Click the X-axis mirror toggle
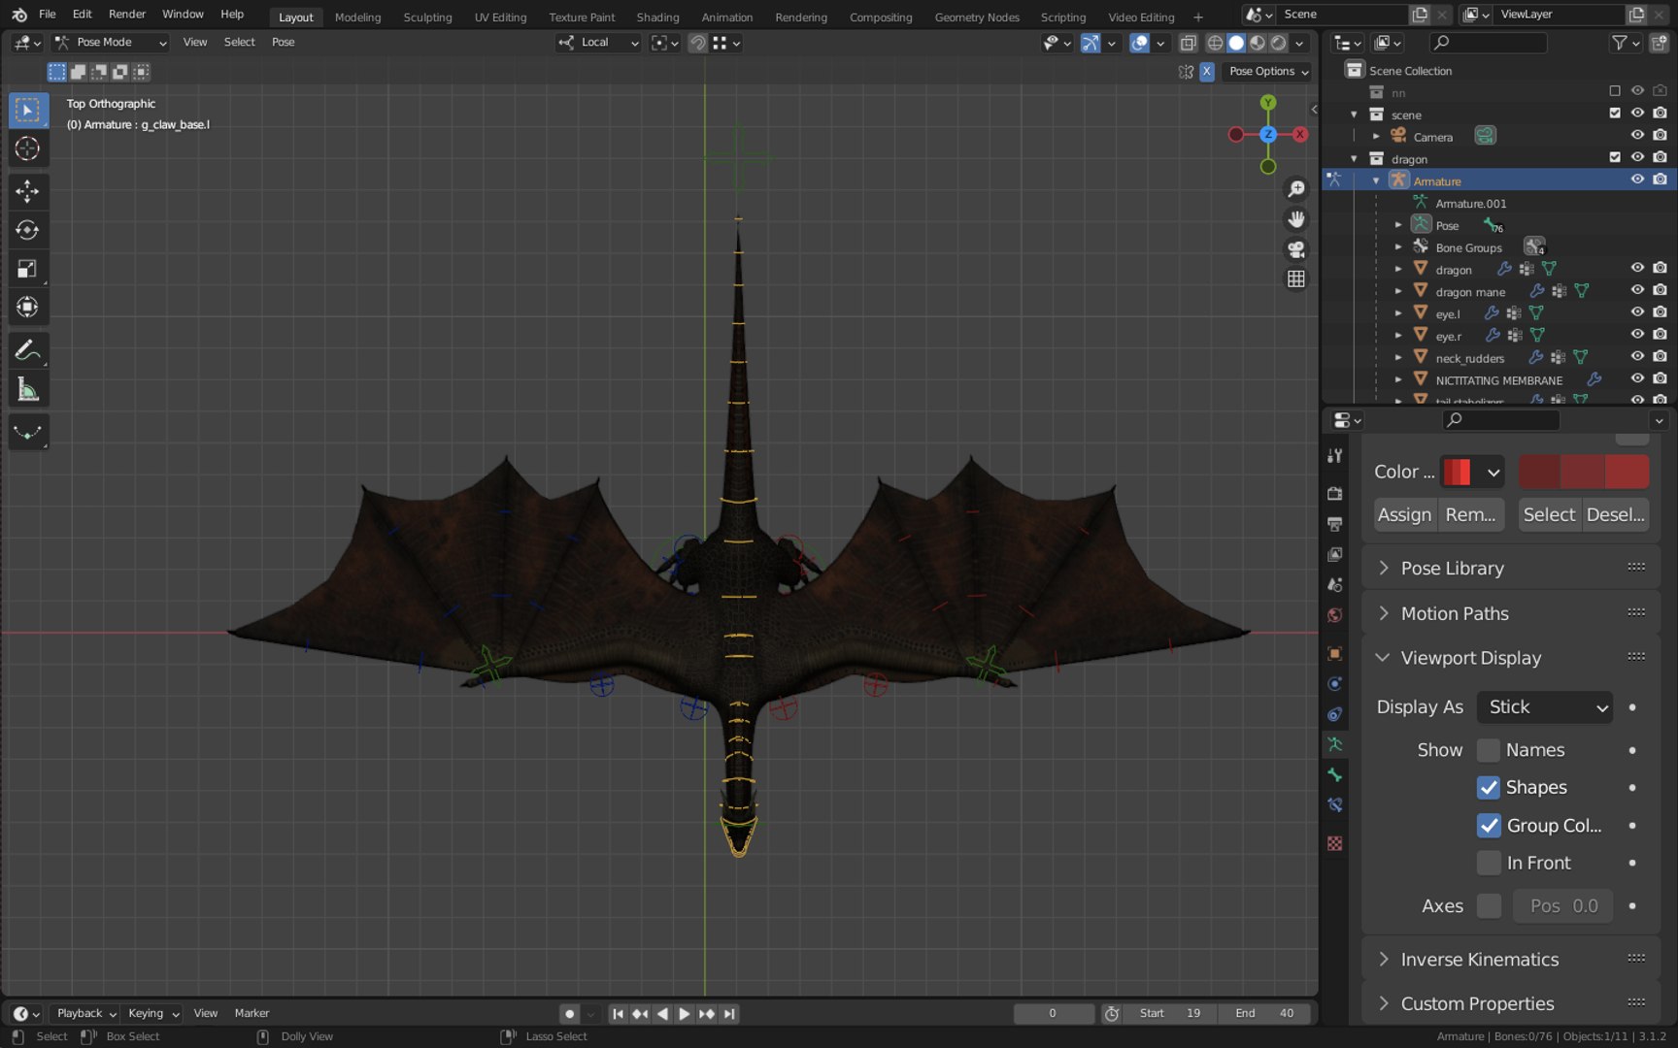 tap(1206, 71)
